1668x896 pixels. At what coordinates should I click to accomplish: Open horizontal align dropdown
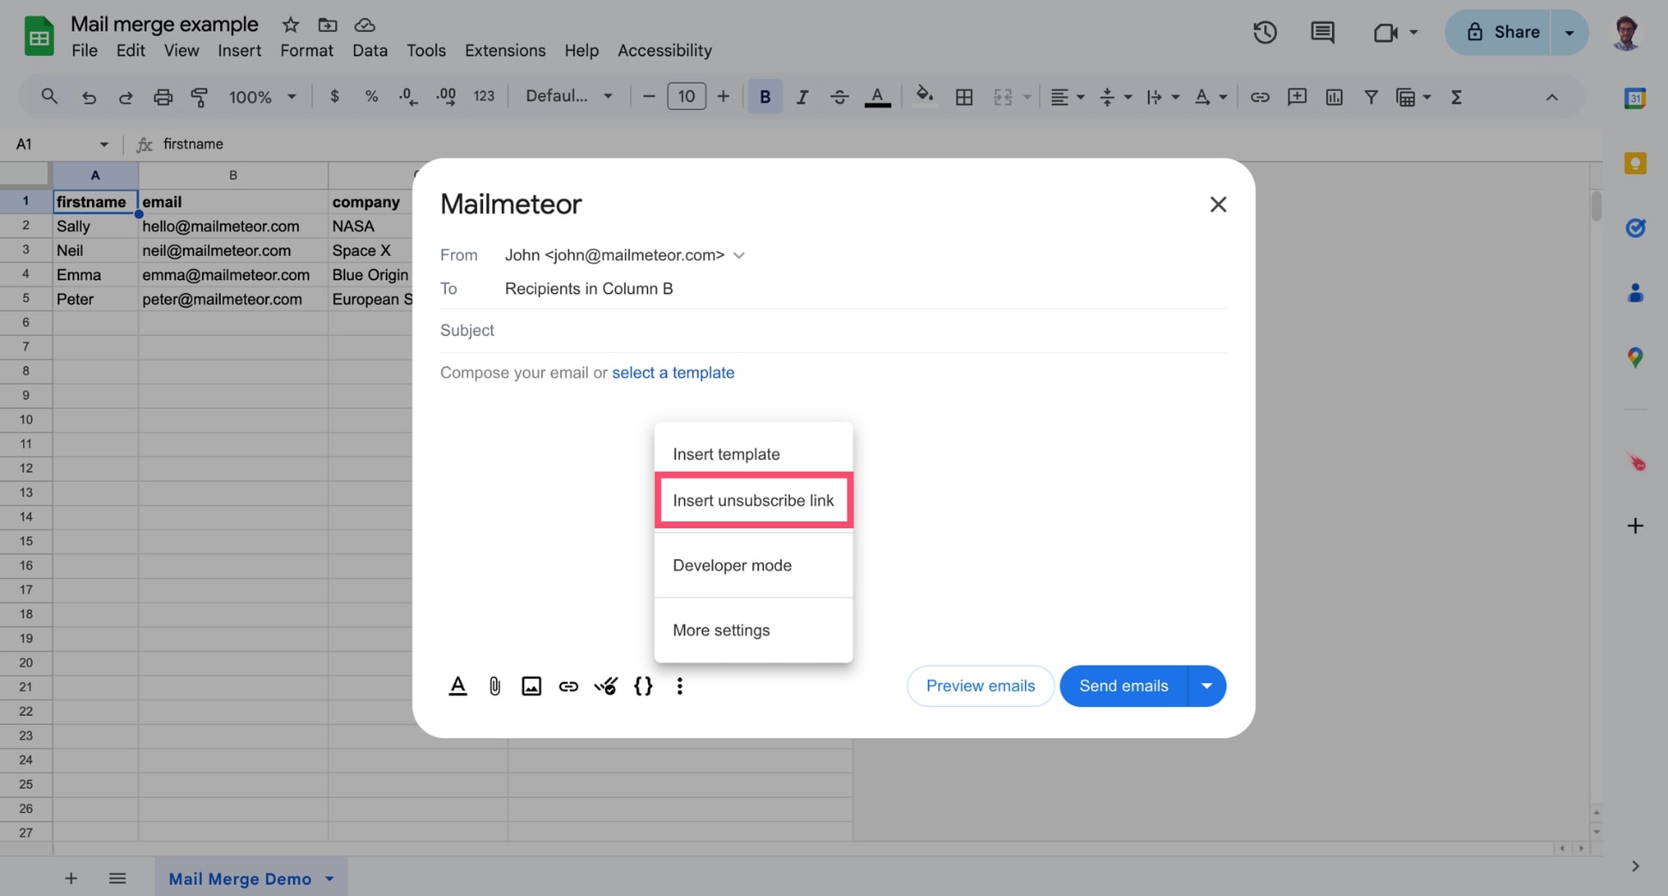pos(1067,97)
